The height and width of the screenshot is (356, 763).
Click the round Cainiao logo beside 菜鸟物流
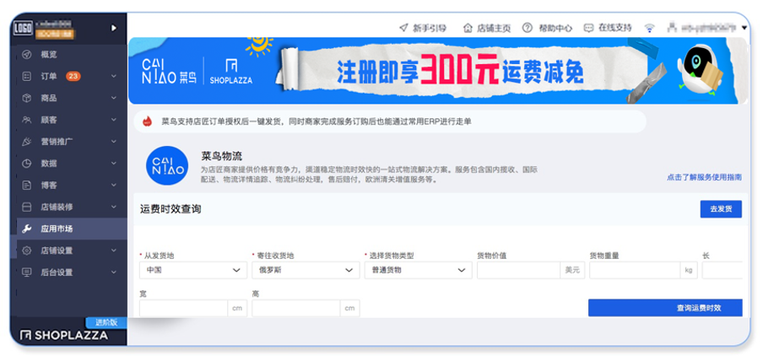coord(167,166)
